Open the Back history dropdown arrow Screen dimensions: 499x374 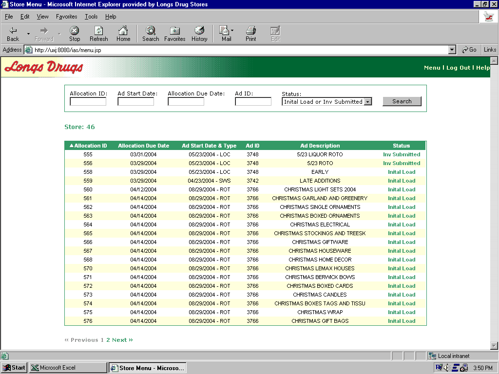(x=28, y=34)
